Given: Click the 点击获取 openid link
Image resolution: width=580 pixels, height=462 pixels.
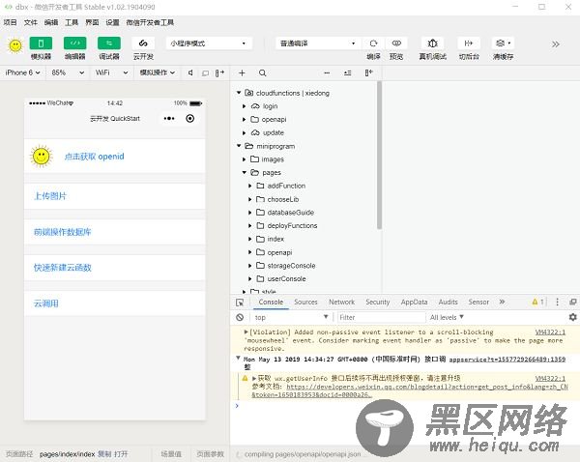Looking at the screenshot, I should (x=94, y=156).
